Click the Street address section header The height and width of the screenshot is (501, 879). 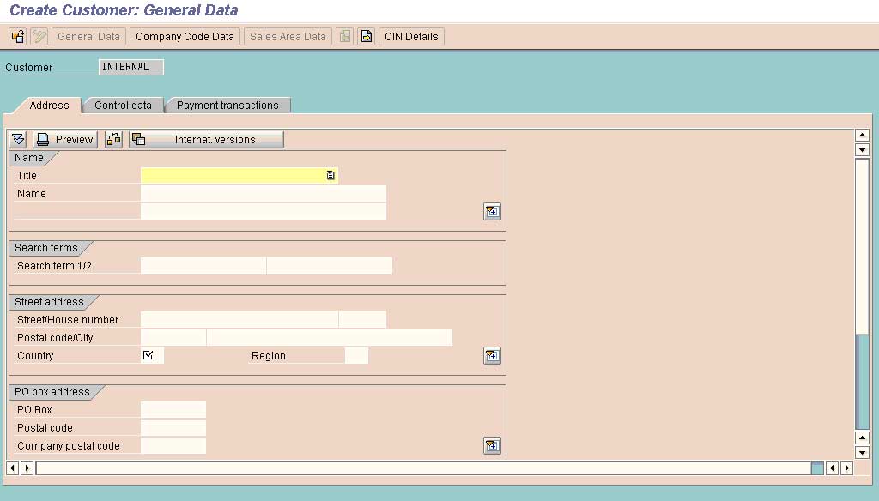click(49, 302)
